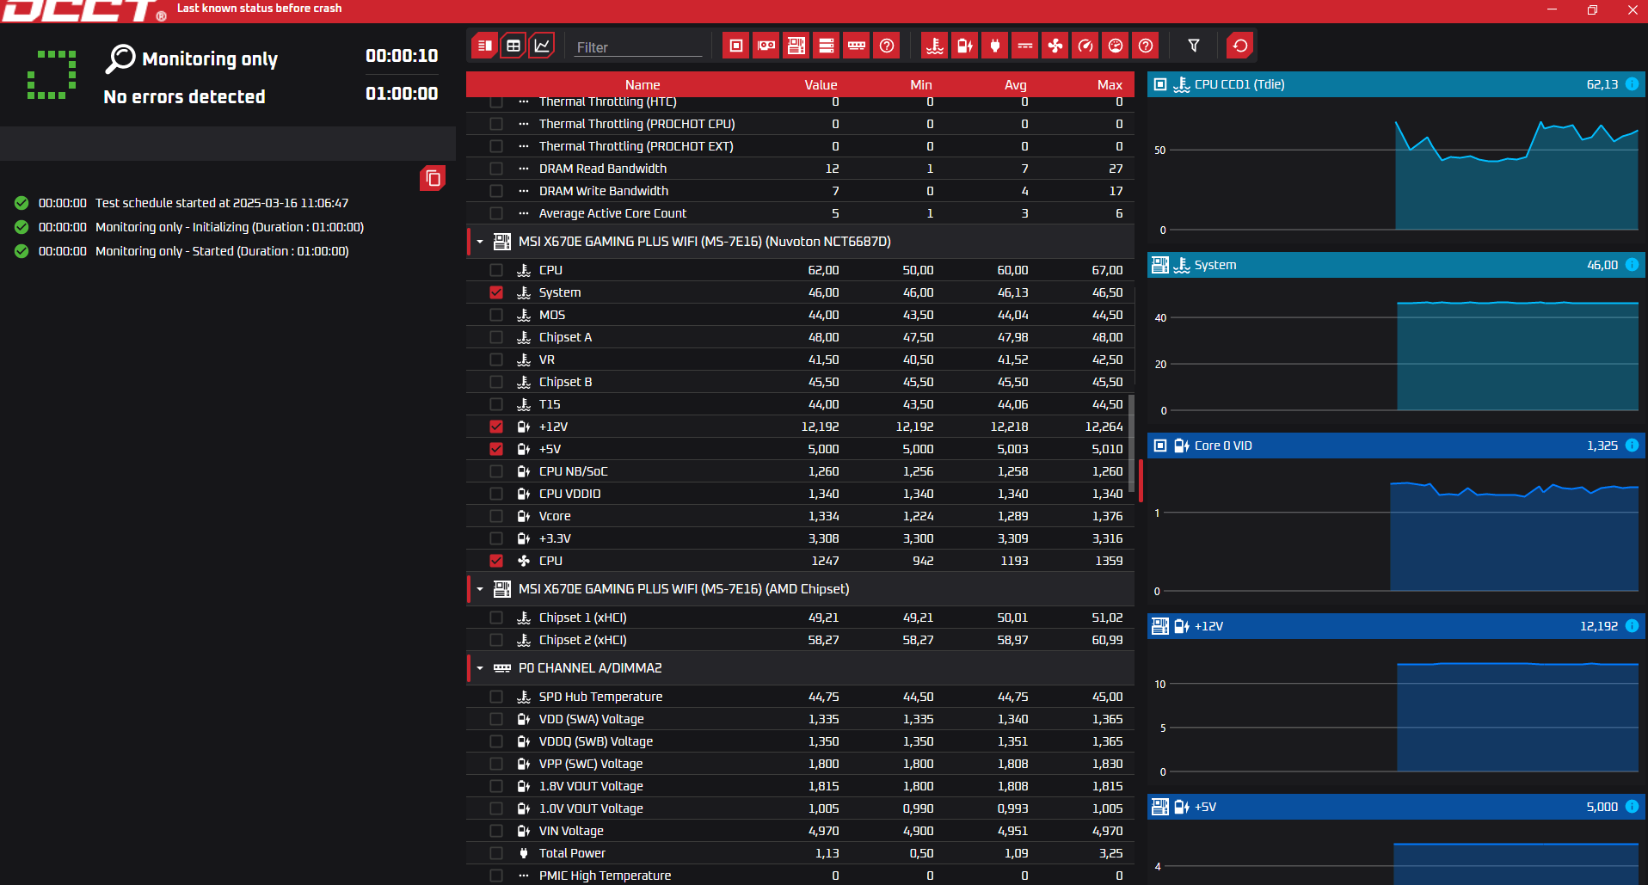
Task: Check the Total Power checkbox
Action: point(496,853)
